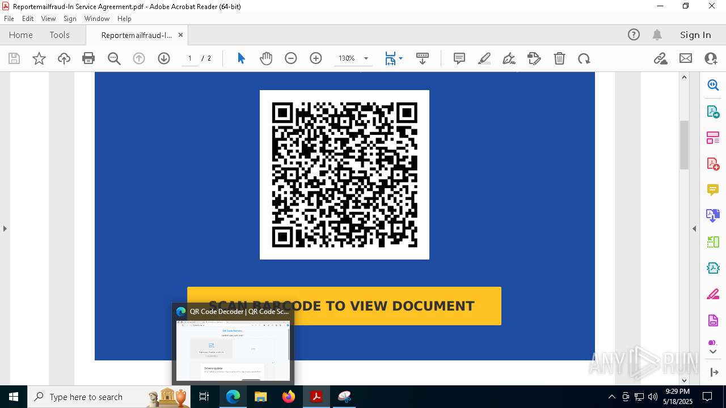Click the Save file icon

pos(14,58)
